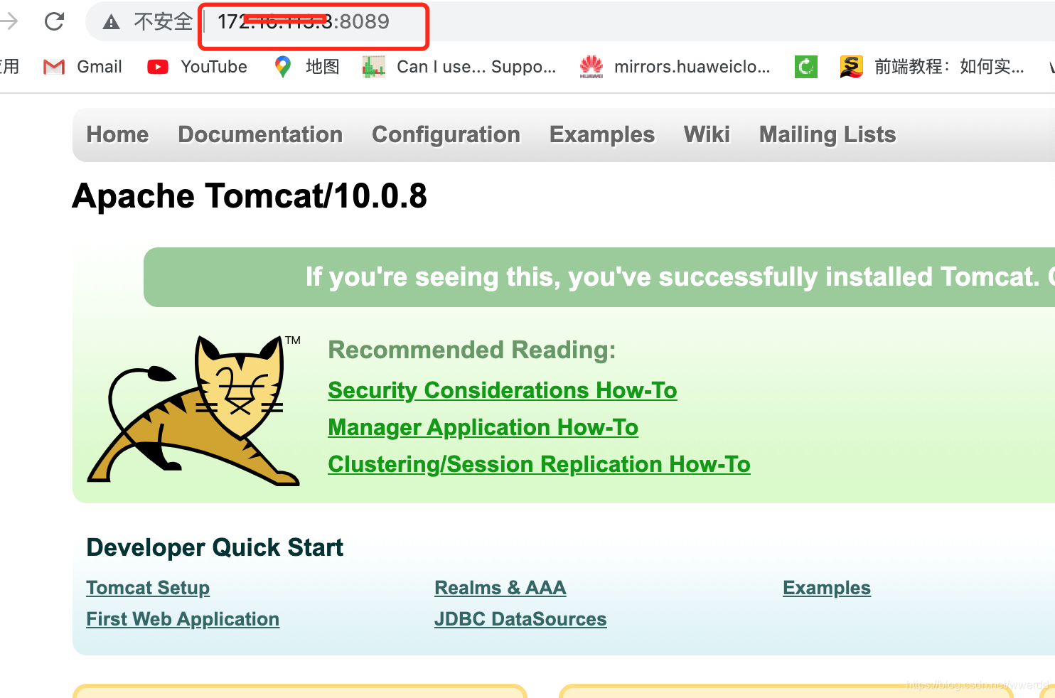Open the Documentation nav item
Screen dimensions: 1055x698
(x=260, y=134)
